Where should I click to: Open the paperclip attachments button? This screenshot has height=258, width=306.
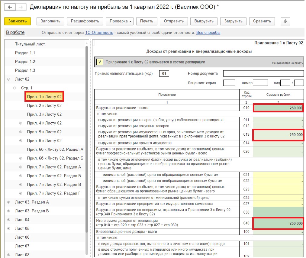pos(285,21)
